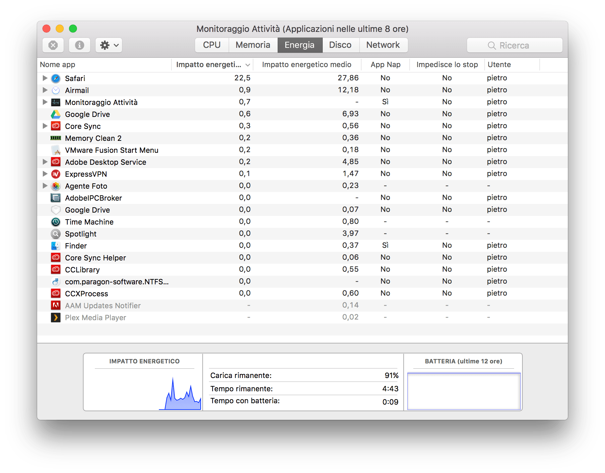The image size is (605, 473).
Task: Expand the Core Sync disclosure triangle
Action: 45,126
